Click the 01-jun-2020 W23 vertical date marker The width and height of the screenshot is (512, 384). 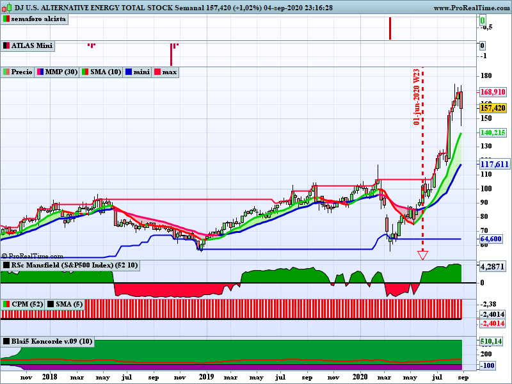417,97
